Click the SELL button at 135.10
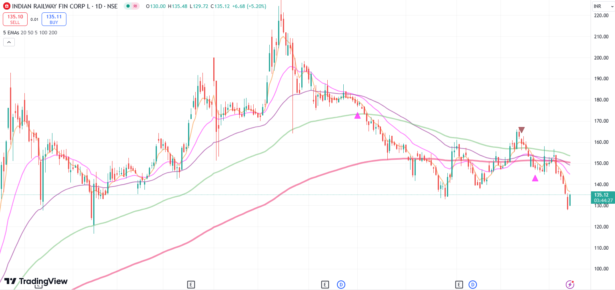Viewport: 615px width, 290px height. point(15,19)
